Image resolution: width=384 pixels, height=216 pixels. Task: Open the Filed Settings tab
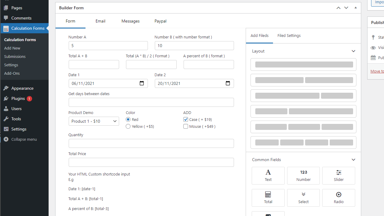pyautogui.click(x=289, y=36)
